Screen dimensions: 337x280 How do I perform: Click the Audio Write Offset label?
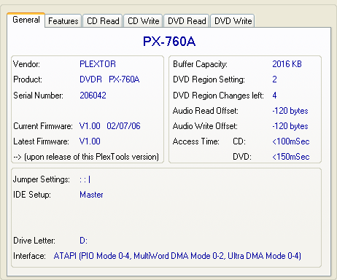[205, 126]
